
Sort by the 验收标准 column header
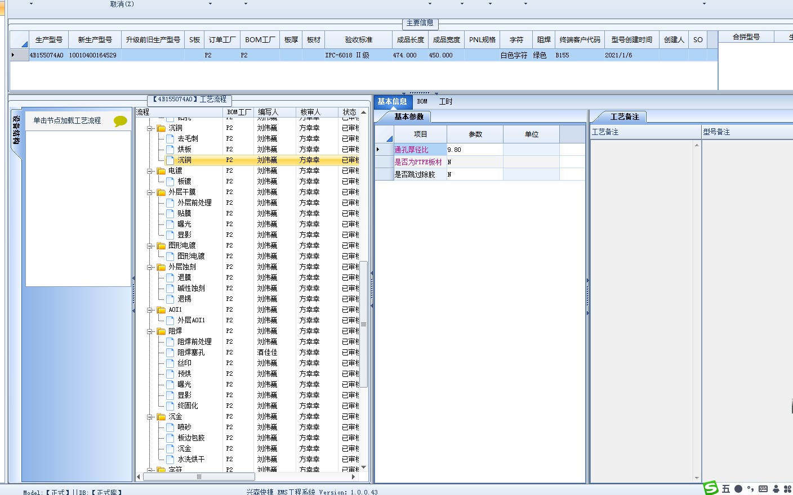click(359, 39)
